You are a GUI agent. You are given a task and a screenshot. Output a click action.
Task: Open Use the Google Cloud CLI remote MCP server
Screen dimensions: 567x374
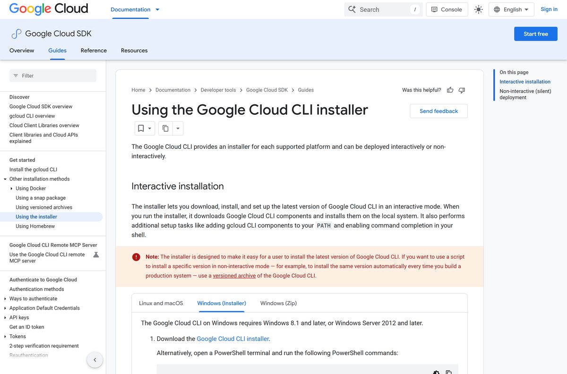pos(47,257)
